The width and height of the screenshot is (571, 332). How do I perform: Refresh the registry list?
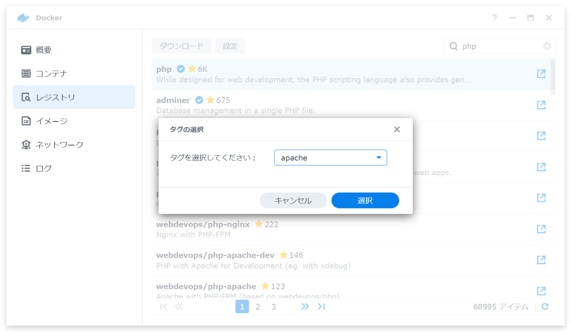pyautogui.click(x=545, y=307)
